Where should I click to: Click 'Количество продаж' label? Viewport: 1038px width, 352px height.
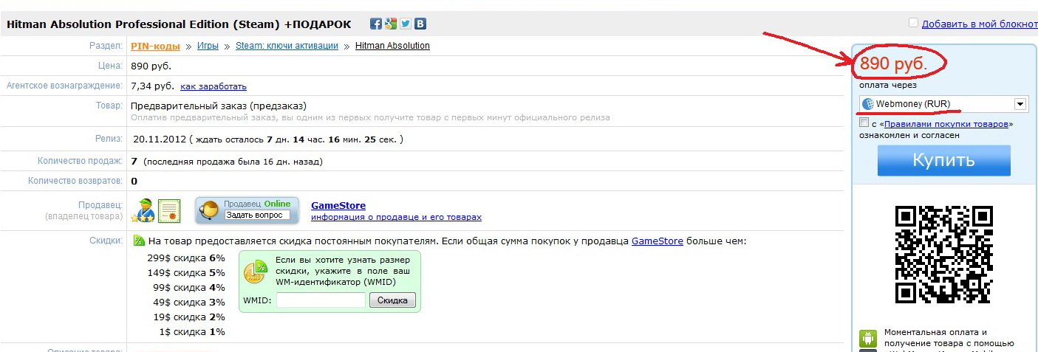tap(80, 161)
